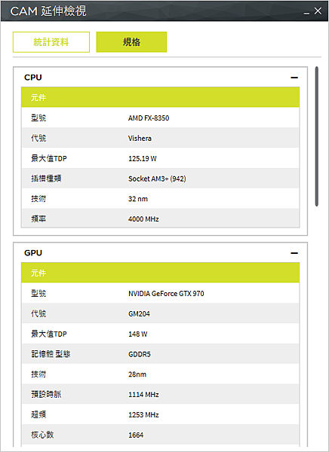Switch to the 統計資料 tab

click(x=51, y=42)
